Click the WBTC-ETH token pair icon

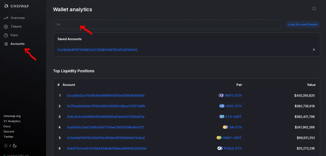pyautogui.click(x=221, y=96)
